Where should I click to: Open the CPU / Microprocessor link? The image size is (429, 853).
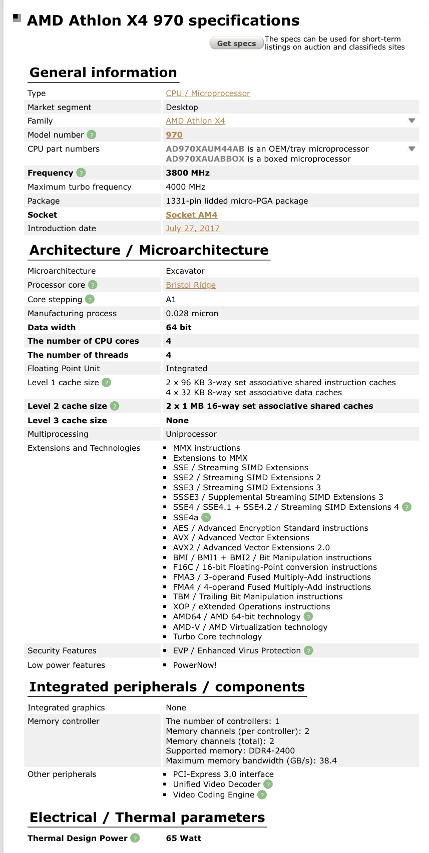208,93
